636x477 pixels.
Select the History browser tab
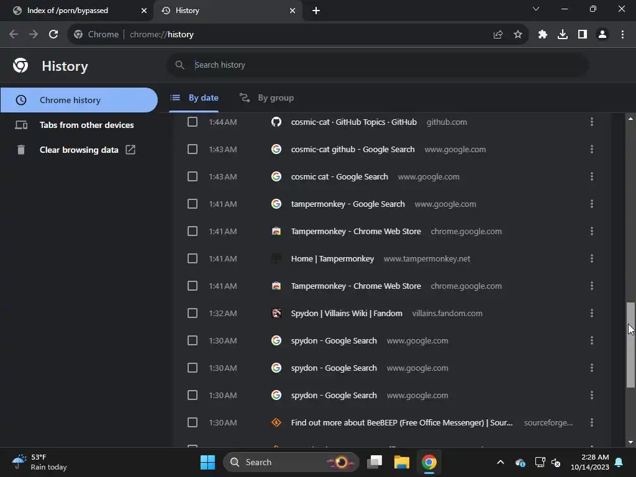[x=228, y=11]
